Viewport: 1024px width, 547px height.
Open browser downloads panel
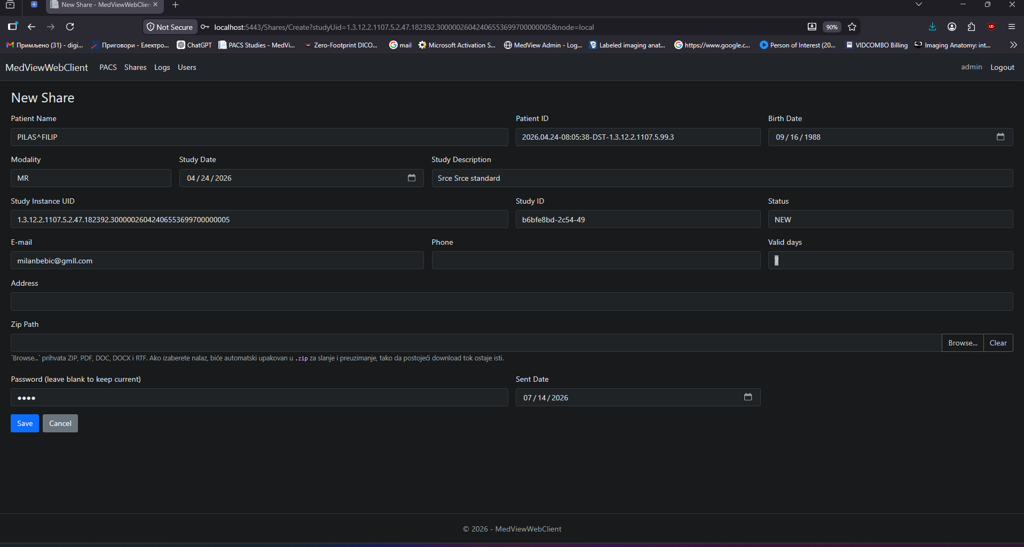point(932,27)
